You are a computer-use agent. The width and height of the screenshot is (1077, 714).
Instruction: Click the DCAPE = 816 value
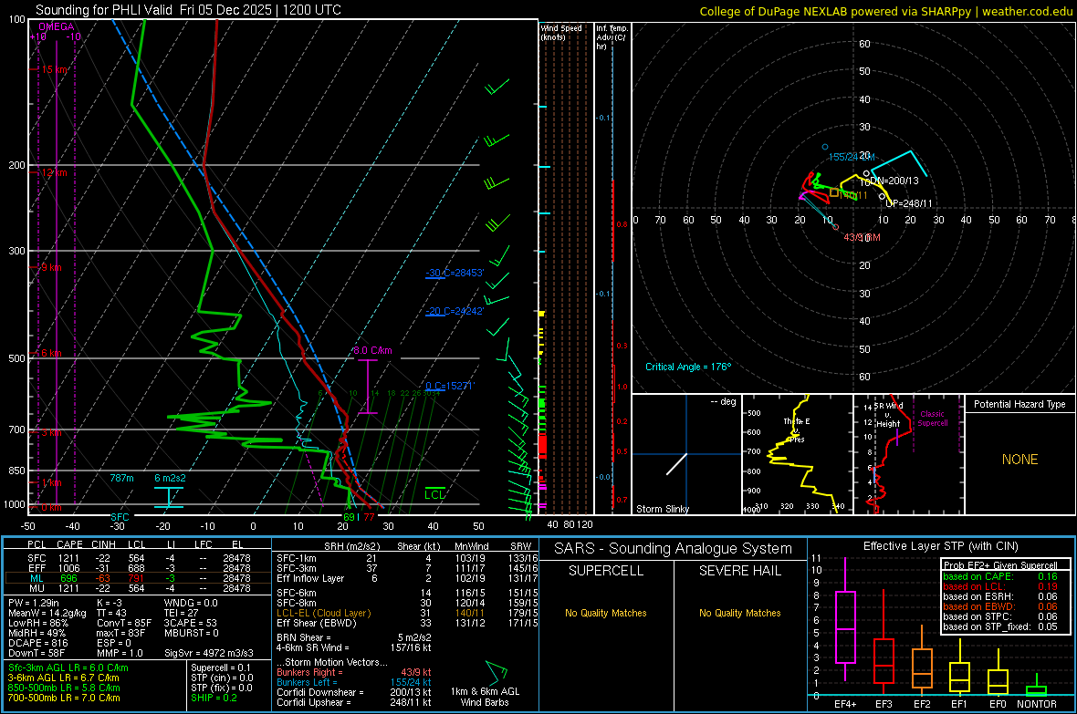tap(37, 643)
